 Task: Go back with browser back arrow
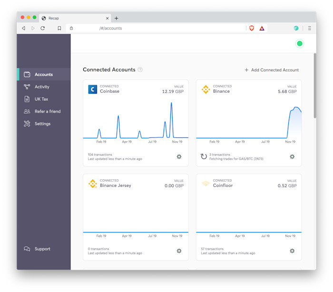24,28
